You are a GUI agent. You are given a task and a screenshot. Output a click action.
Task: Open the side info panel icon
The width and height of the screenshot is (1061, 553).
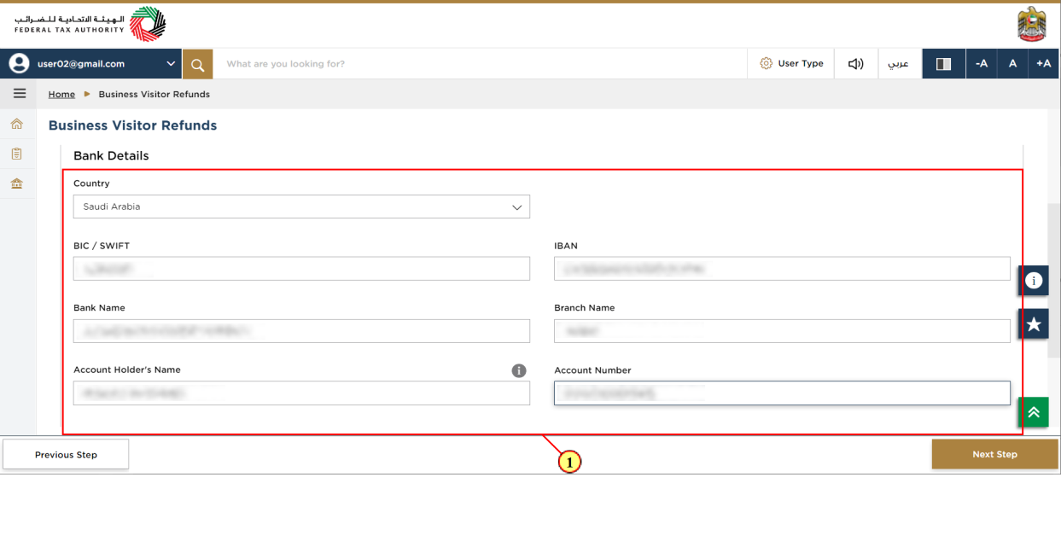pyautogui.click(x=1033, y=280)
